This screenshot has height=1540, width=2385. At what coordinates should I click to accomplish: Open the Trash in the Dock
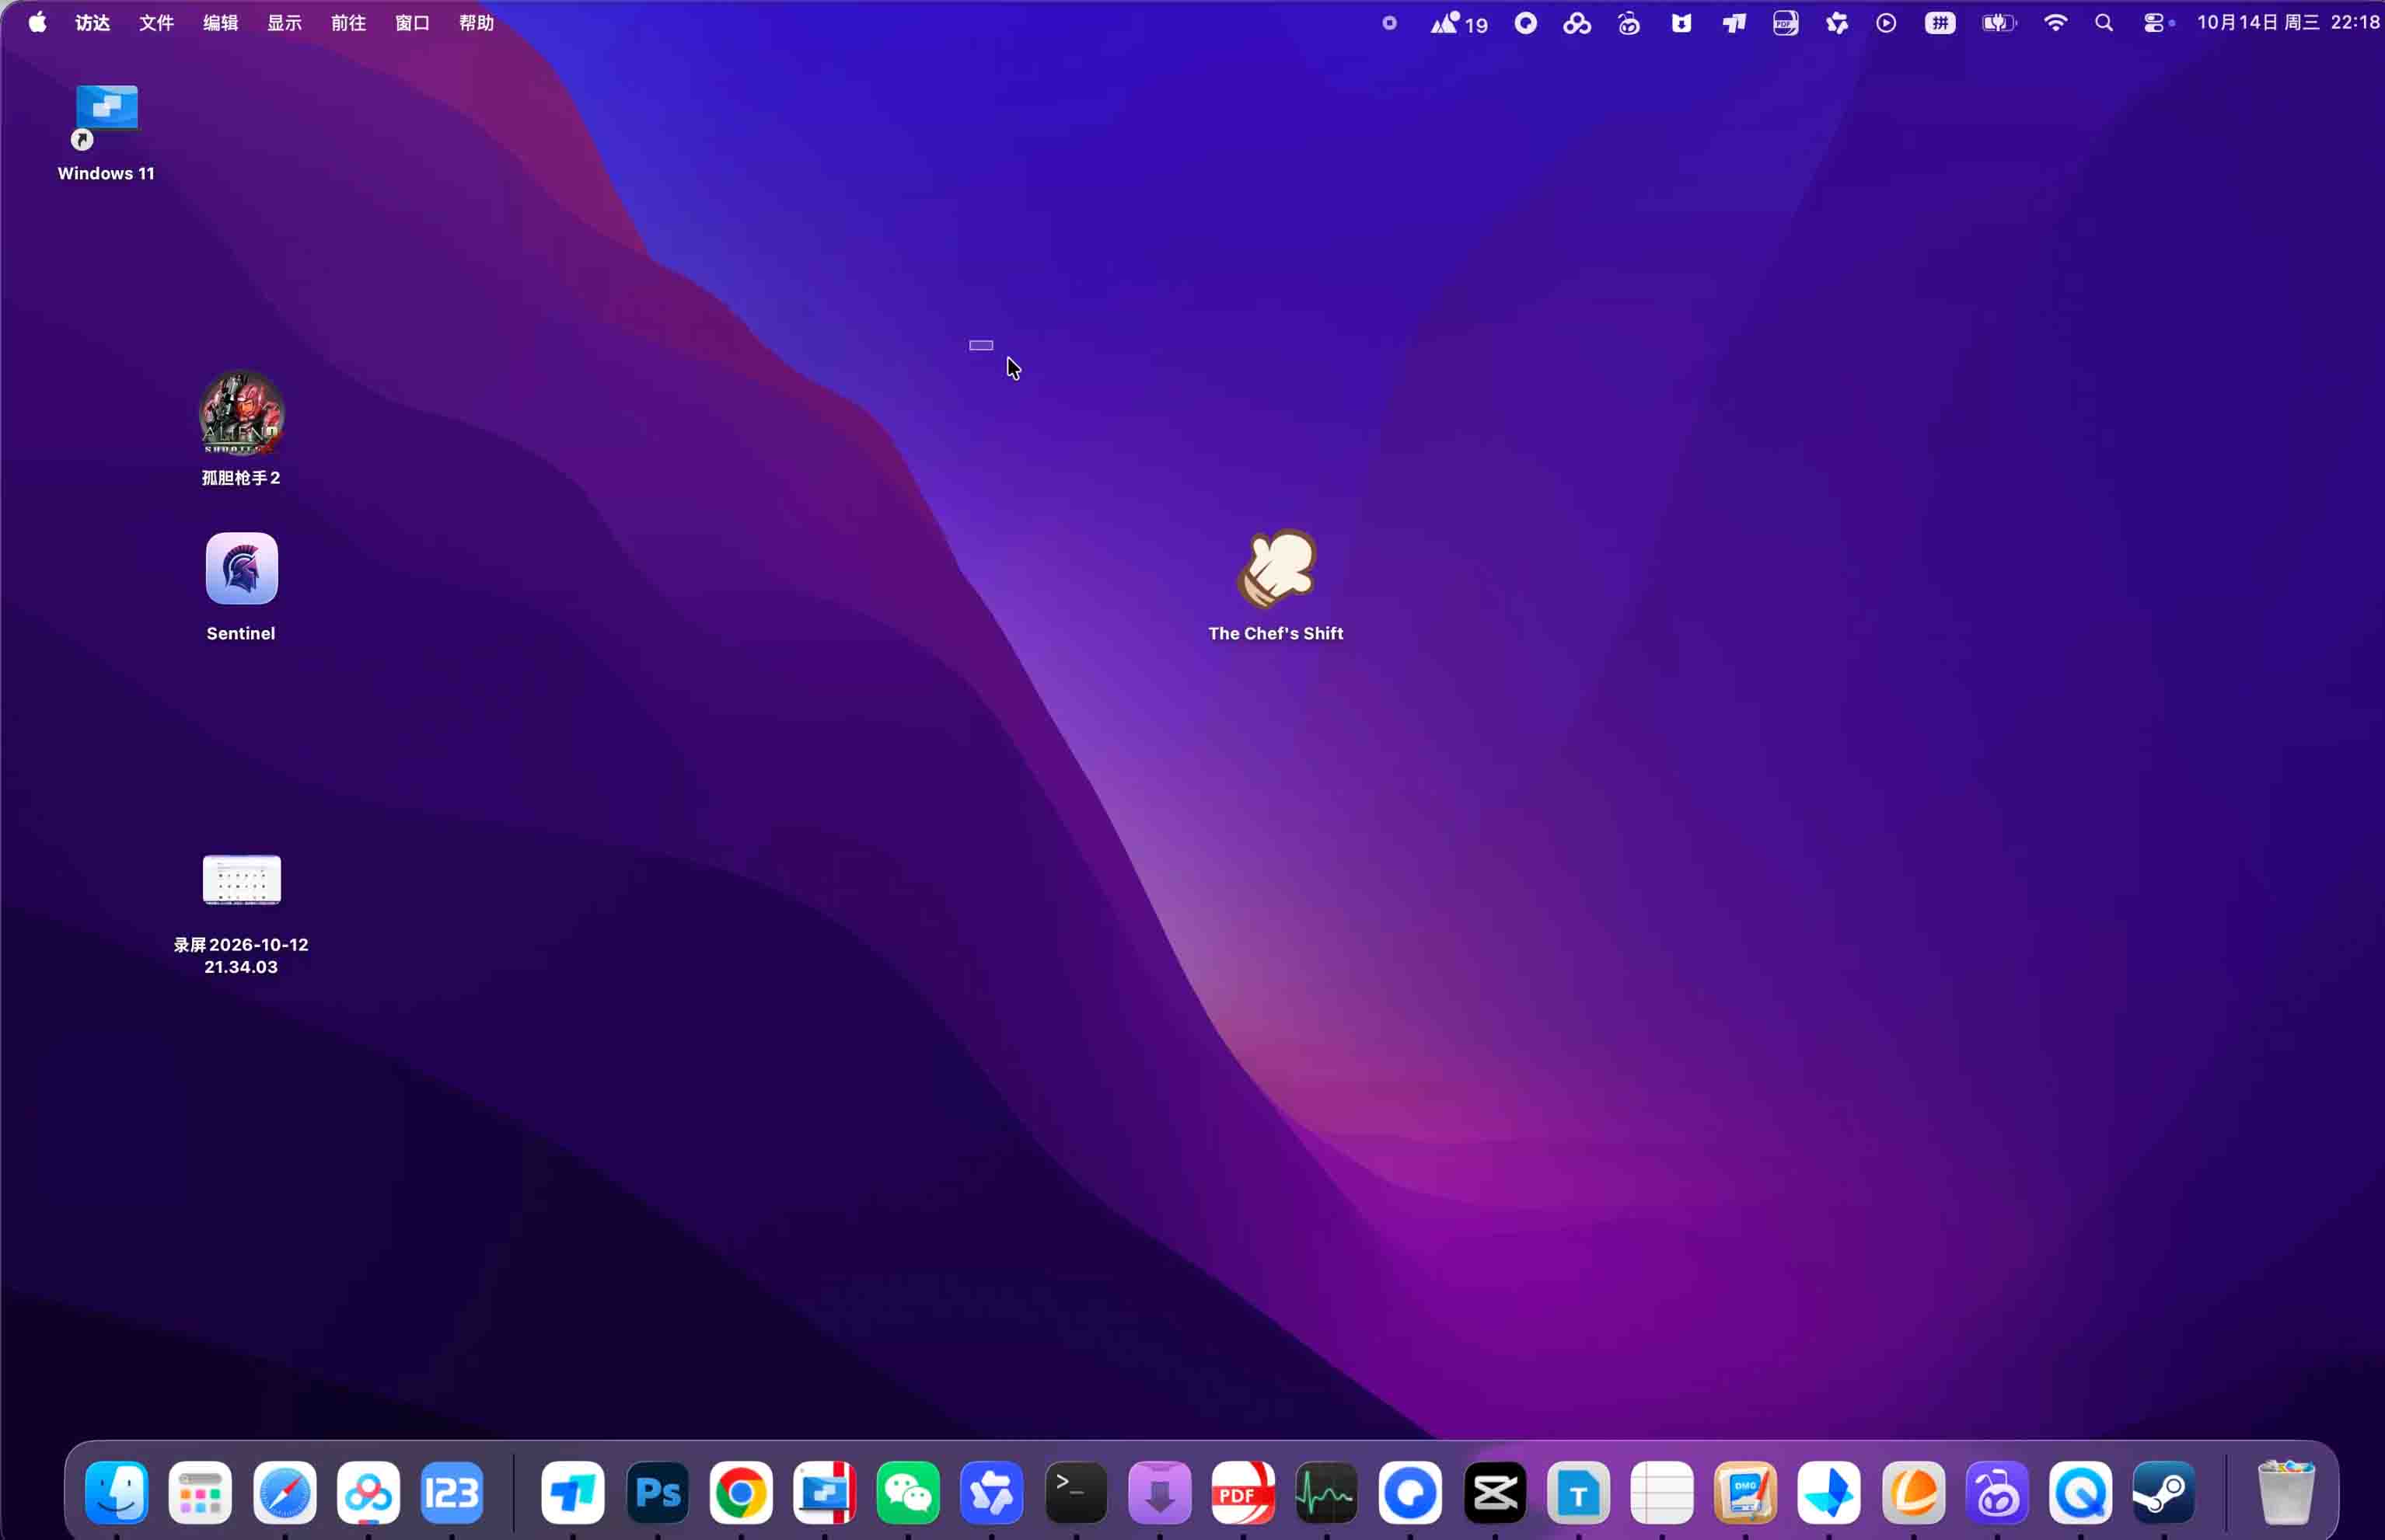(x=2286, y=1493)
